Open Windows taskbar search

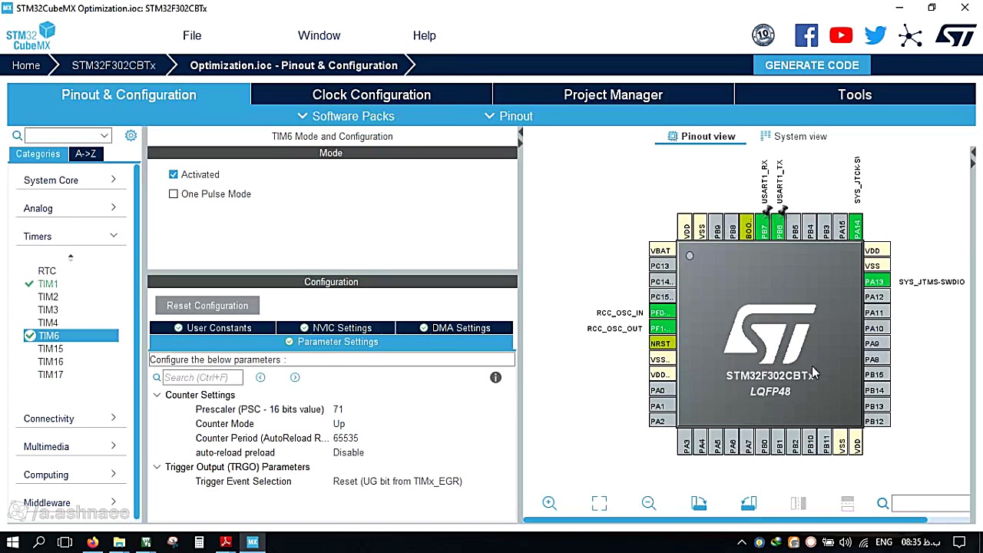point(38,542)
